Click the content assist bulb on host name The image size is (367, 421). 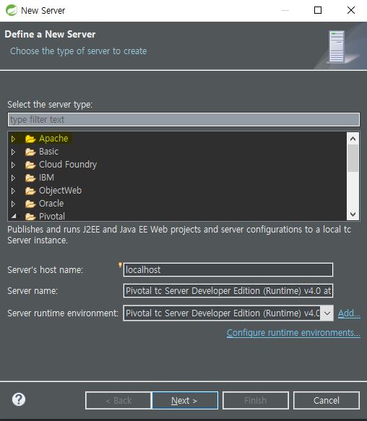[x=120, y=265]
